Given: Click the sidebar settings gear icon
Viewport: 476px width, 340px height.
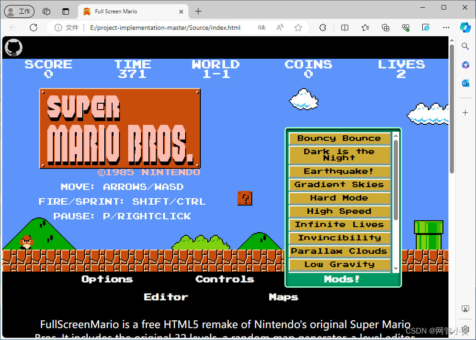Looking at the screenshot, I should pyautogui.click(x=465, y=329).
